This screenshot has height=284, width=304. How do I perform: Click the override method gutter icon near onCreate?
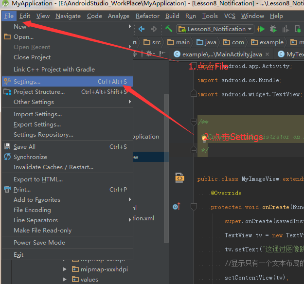coord(176,207)
